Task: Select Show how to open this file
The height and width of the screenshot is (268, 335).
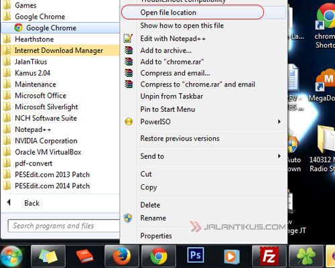Action: (x=182, y=25)
